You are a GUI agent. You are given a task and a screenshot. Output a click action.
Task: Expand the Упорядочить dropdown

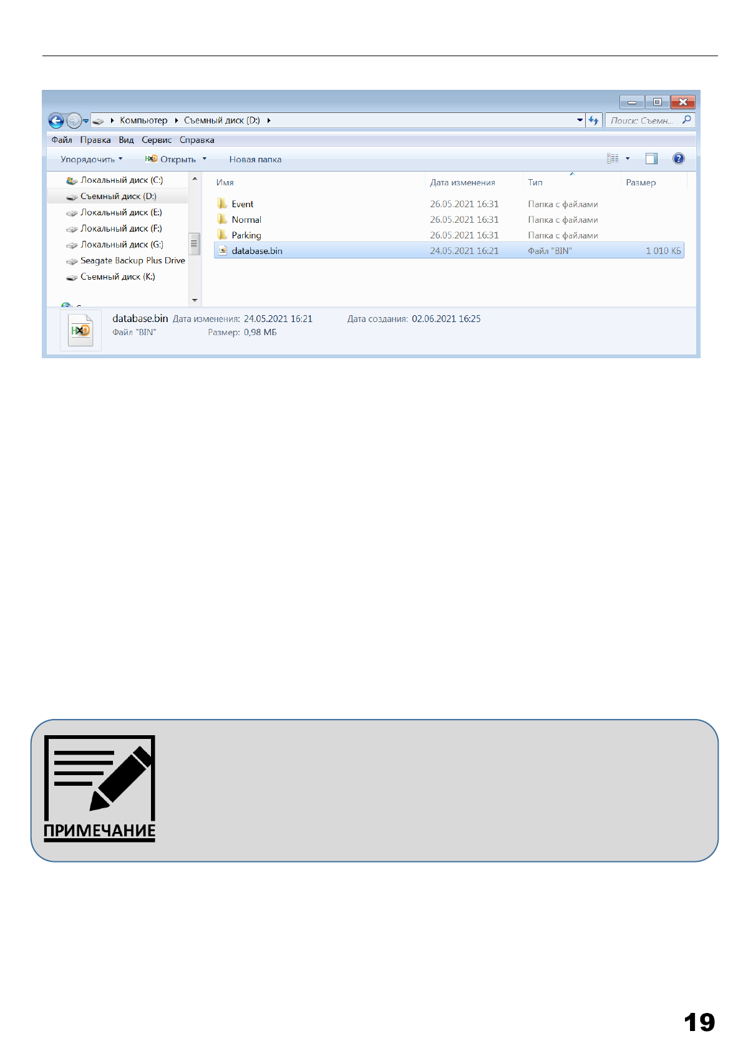(92, 159)
